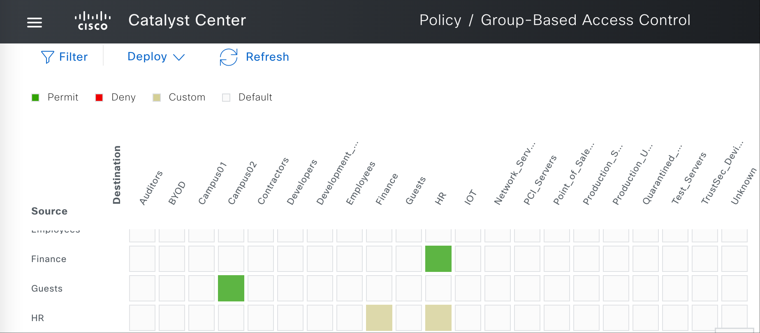Click the Guests destination column header
Image resolution: width=760 pixels, height=333 pixels.
coord(415,191)
